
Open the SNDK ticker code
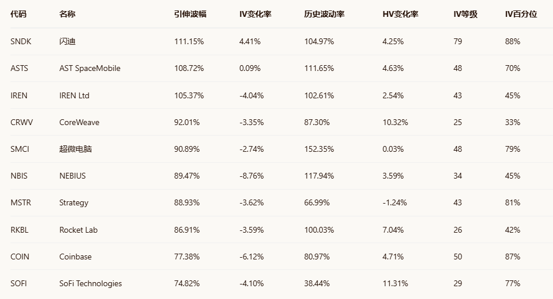(20, 41)
